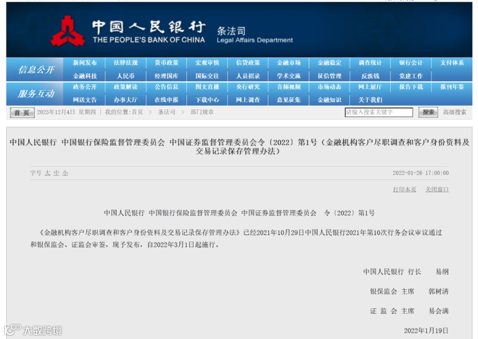The width and height of the screenshot is (478, 339).
Task: Go to 调查统计 section
Action: point(370,63)
